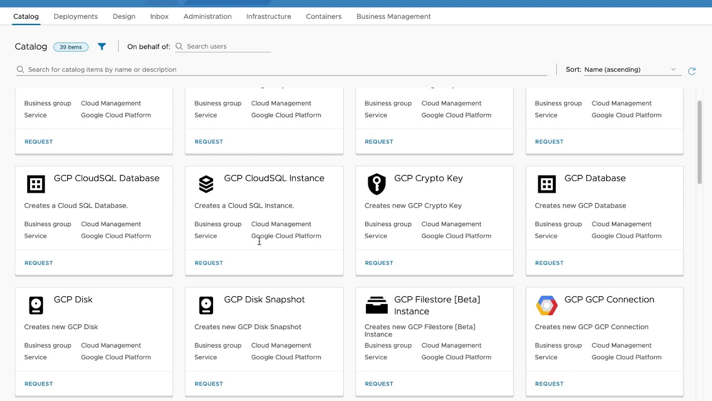This screenshot has width=712, height=401.
Task: Click 'Creates new GCP Crypto Key' description
Action: coord(413,206)
